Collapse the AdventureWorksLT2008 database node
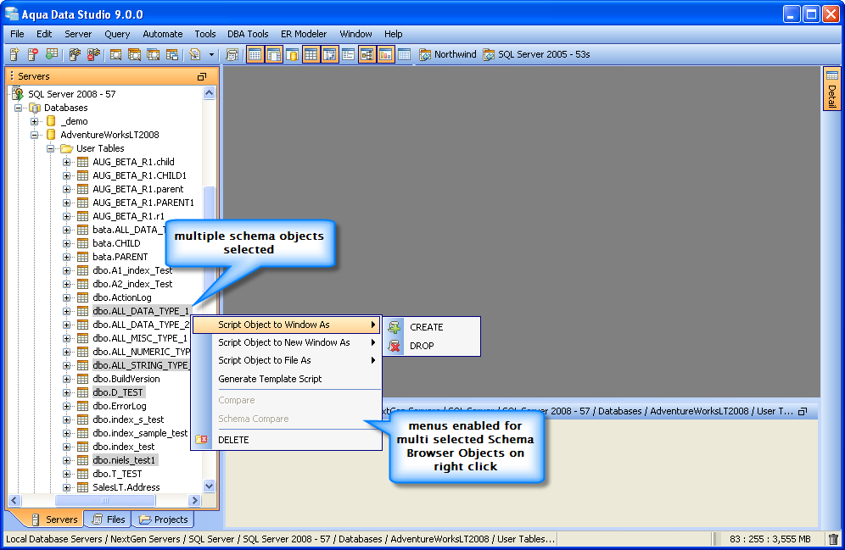 coord(35,135)
